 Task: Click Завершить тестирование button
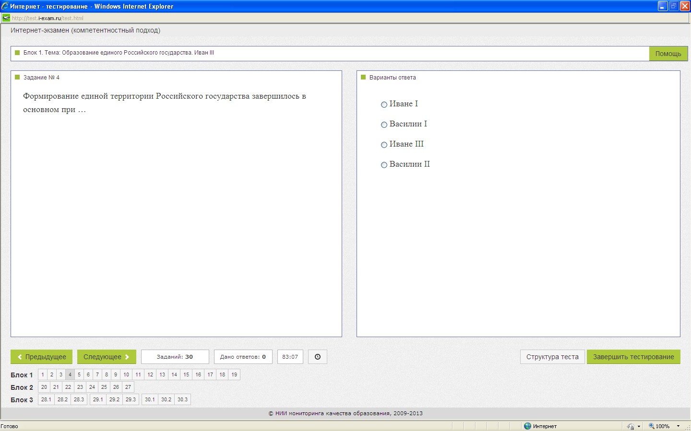point(633,357)
